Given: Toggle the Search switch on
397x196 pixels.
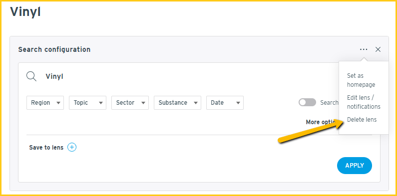Looking at the screenshot, I should click(x=308, y=102).
